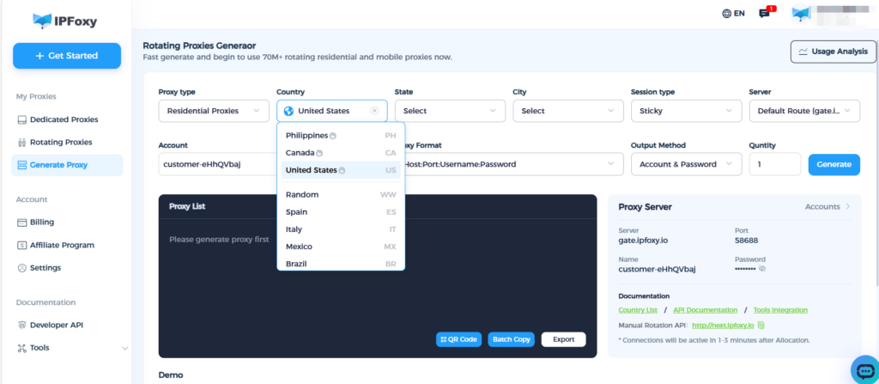Viewport: 879px width, 384px height.
Task: Click the user avatar icon
Action: pyautogui.click(x=802, y=14)
